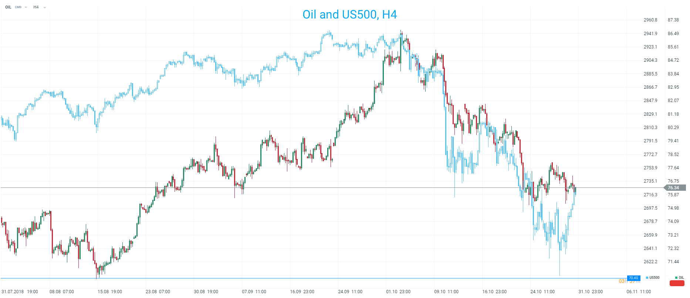690x298 pixels.
Task: Click the 71.44 oil price axis value
Action: click(673, 262)
